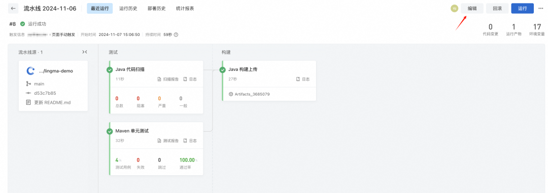The width and height of the screenshot is (548, 193).
Task: Open the more options ellipsis menu
Action: (x=541, y=9)
